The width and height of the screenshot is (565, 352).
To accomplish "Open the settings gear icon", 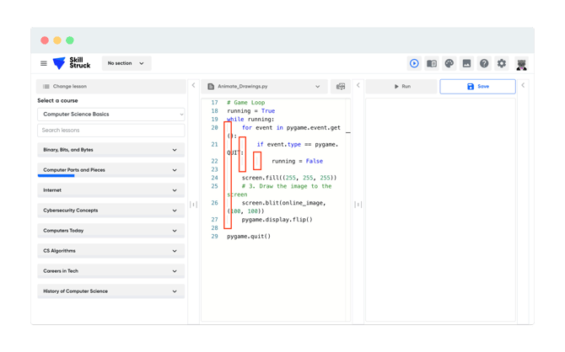I will tap(502, 64).
